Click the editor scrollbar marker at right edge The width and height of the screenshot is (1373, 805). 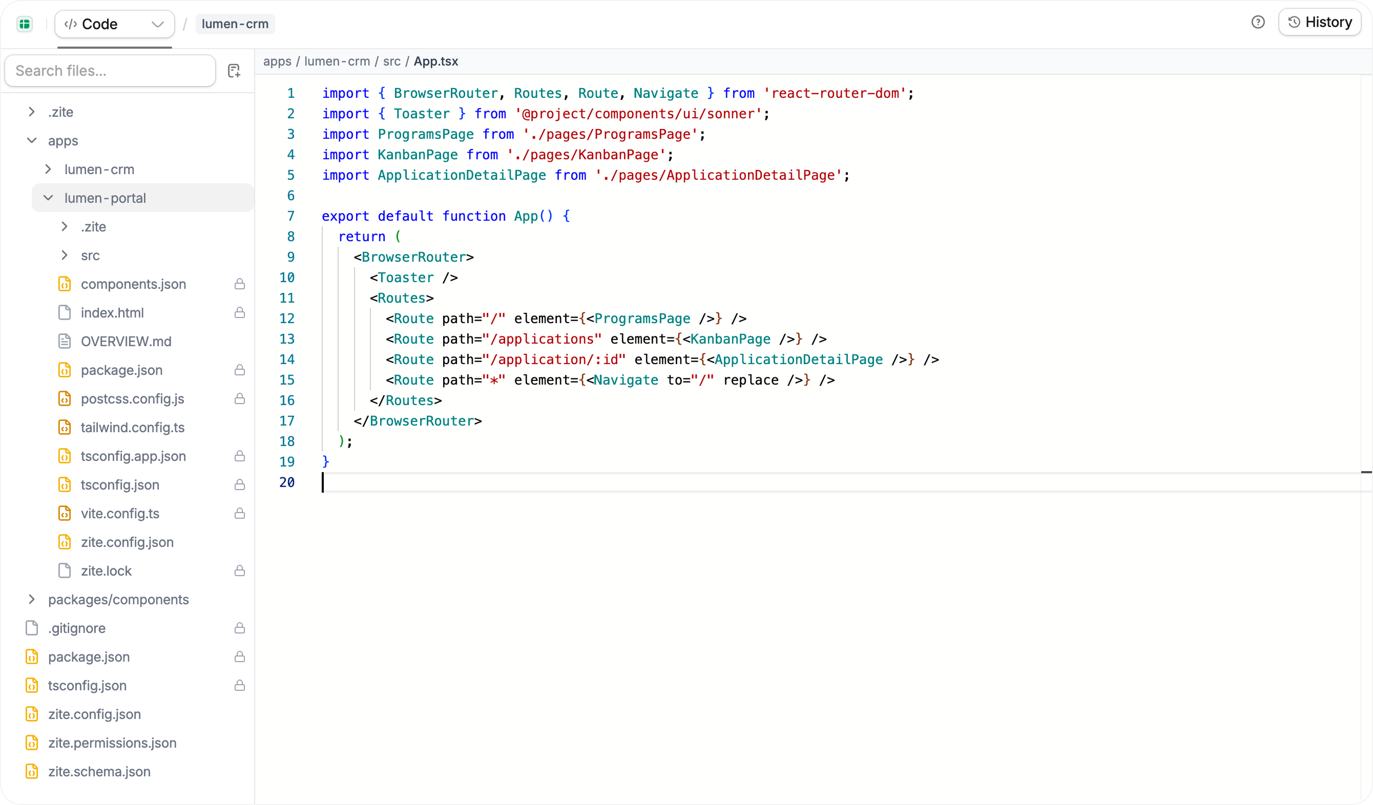coord(1366,472)
